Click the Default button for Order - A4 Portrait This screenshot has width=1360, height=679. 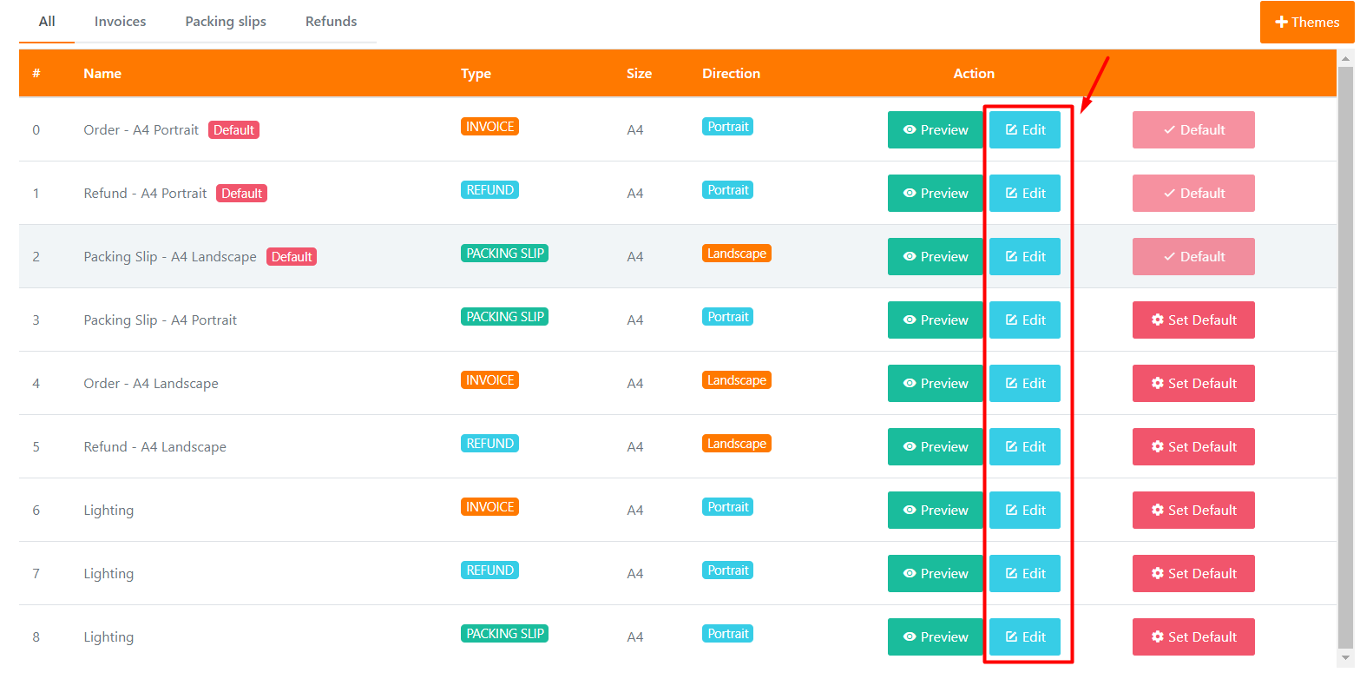click(1192, 130)
